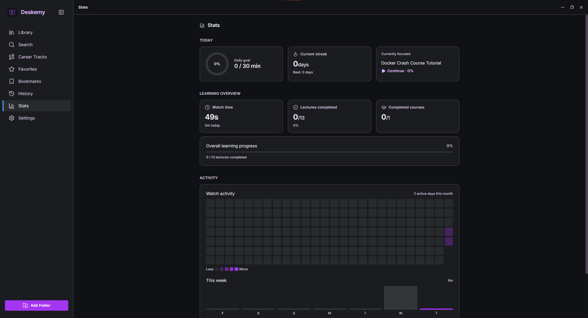Click the Add Folder button
This screenshot has height=318, width=588.
point(36,305)
